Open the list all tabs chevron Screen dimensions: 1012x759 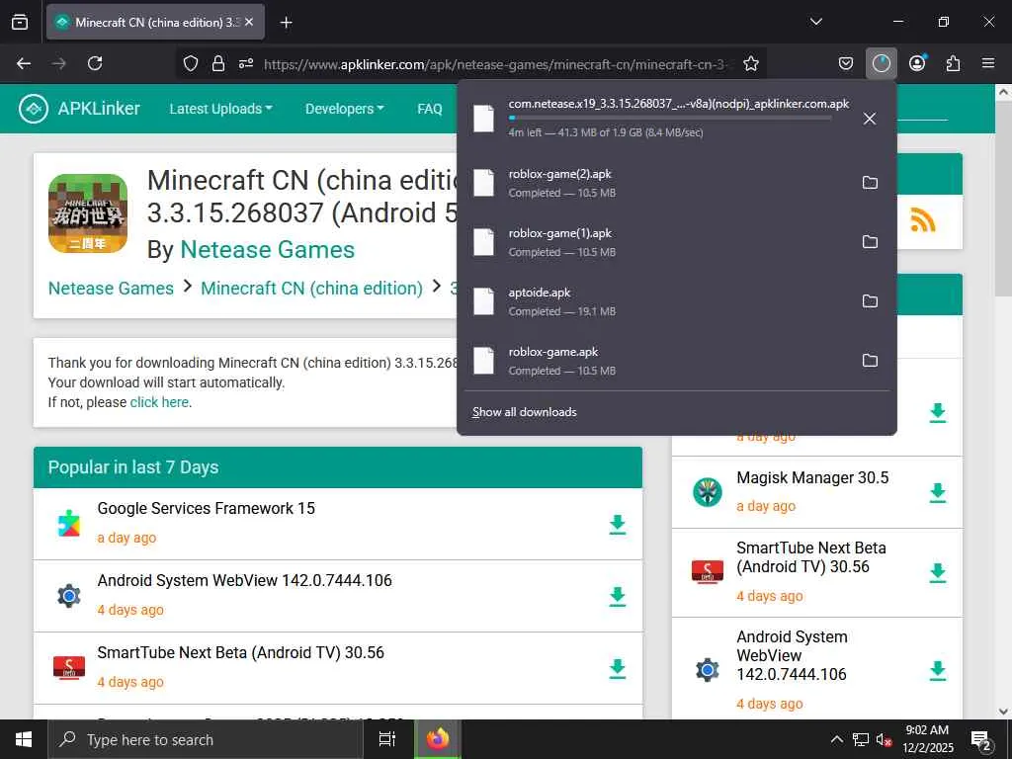click(815, 22)
